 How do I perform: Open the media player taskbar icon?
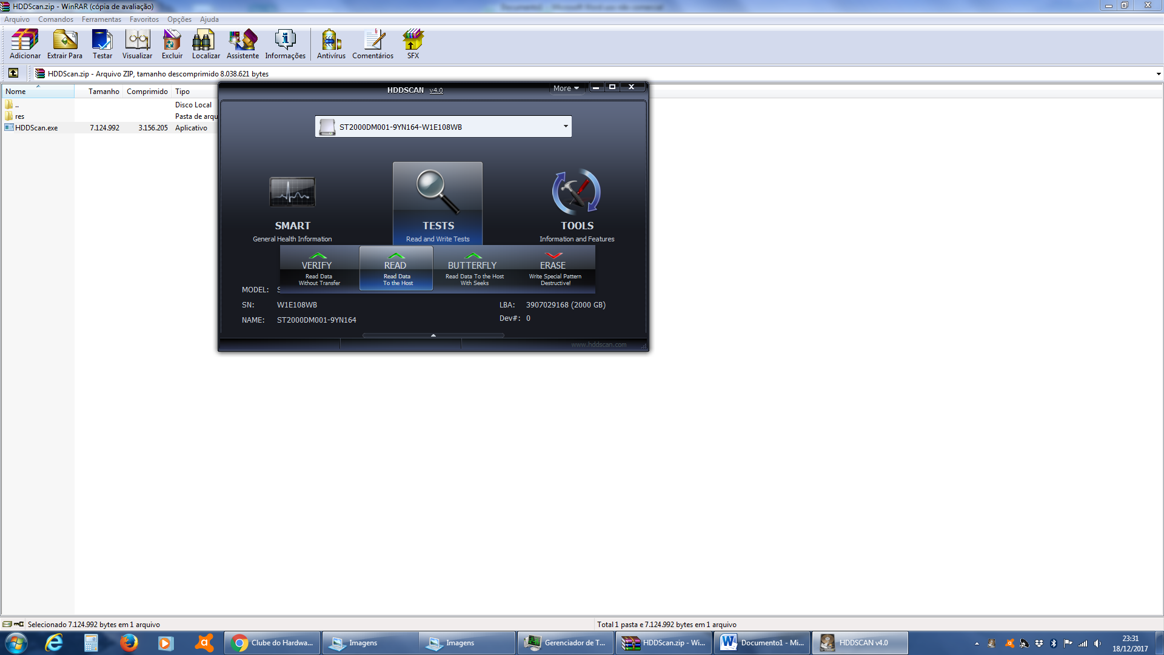[x=166, y=643]
